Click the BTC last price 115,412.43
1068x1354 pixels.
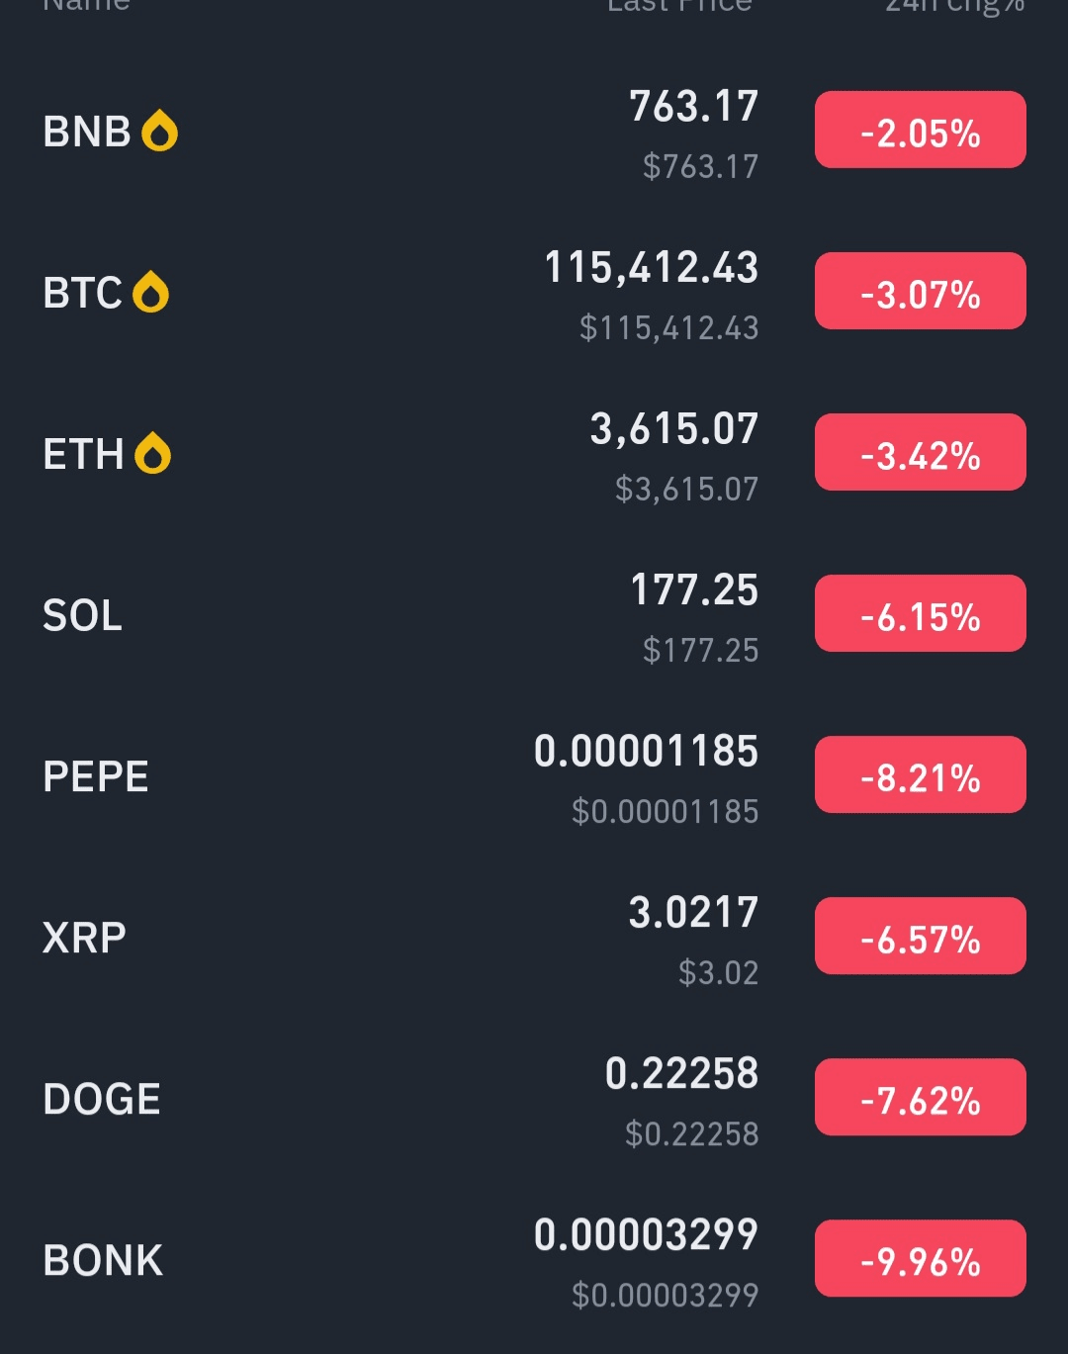(x=652, y=268)
